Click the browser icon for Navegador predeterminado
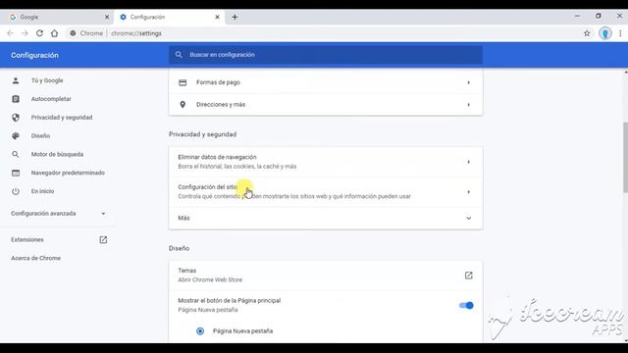 [16, 173]
